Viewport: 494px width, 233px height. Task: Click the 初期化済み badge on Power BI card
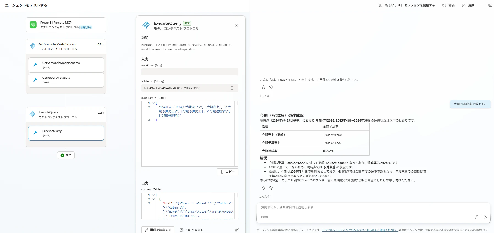coord(86,27)
